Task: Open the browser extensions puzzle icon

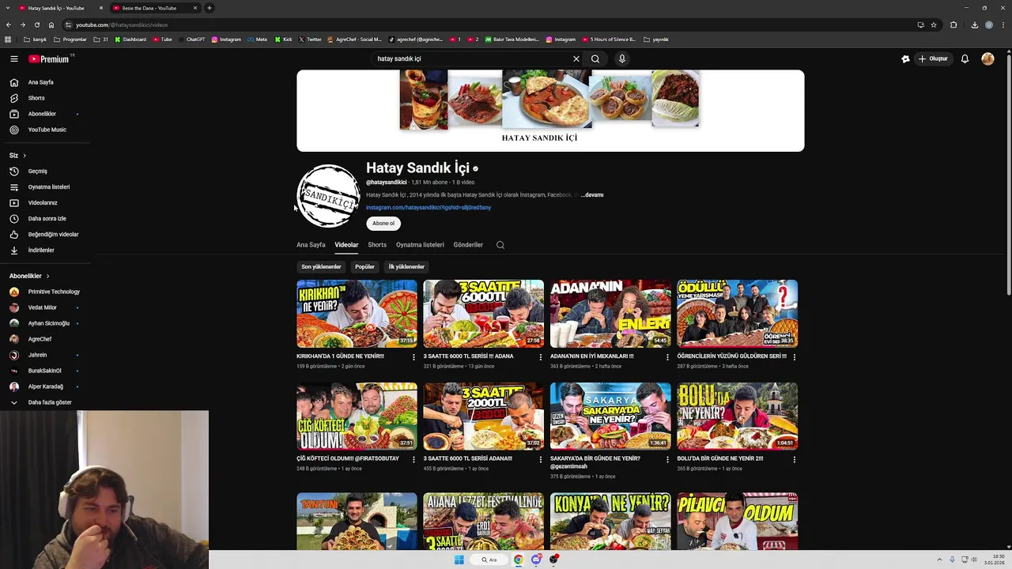Action: 953,24
